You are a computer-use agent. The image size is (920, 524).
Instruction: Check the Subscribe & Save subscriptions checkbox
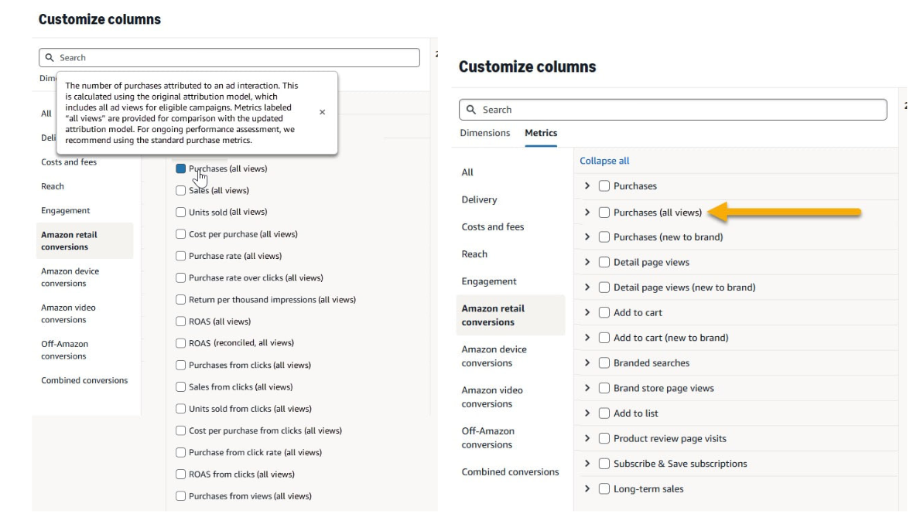coord(604,464)
